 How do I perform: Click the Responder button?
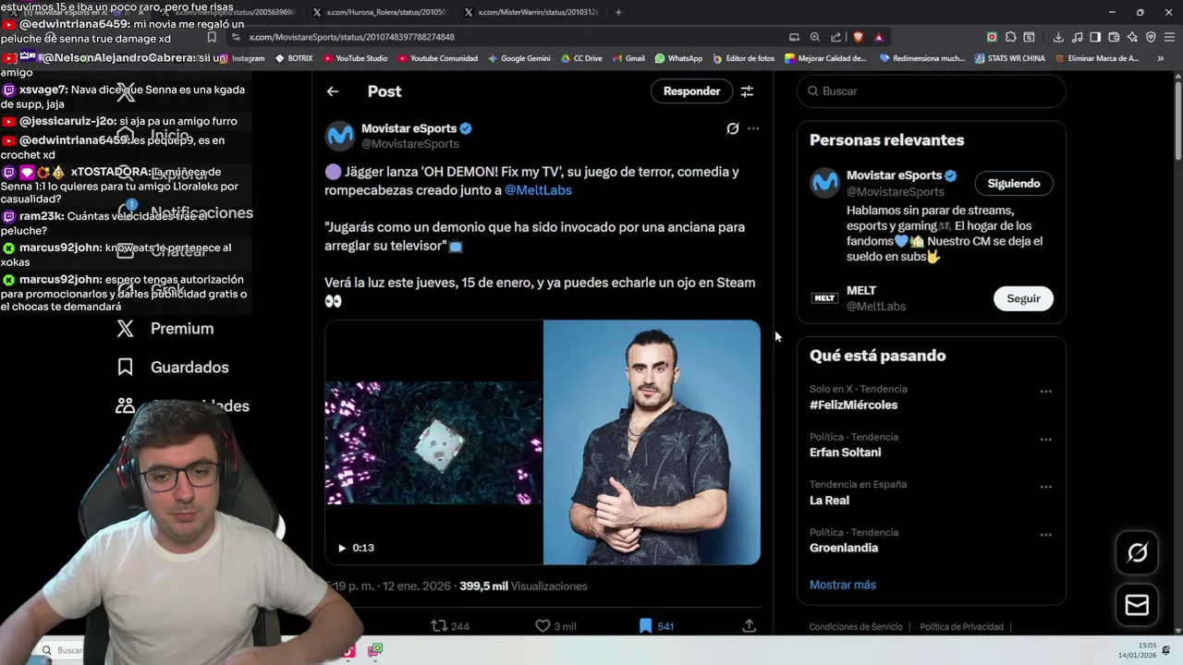691,91
